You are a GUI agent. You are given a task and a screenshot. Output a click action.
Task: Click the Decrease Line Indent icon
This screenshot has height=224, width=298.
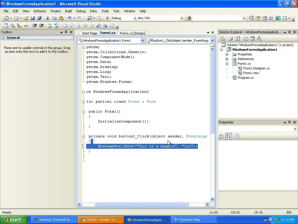point(35,26)
